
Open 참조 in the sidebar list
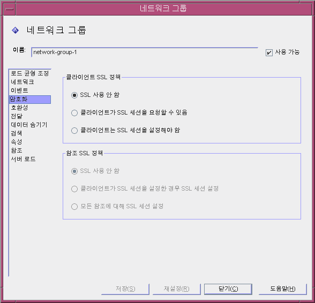click(x=30, y=150)
